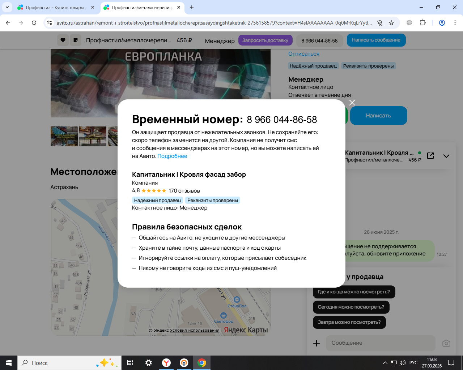Viewport: 463px width, 370px height.
Task: Select 'Завтра можно посмотреть?' quick reply
Action: click(x=349, y=322)
